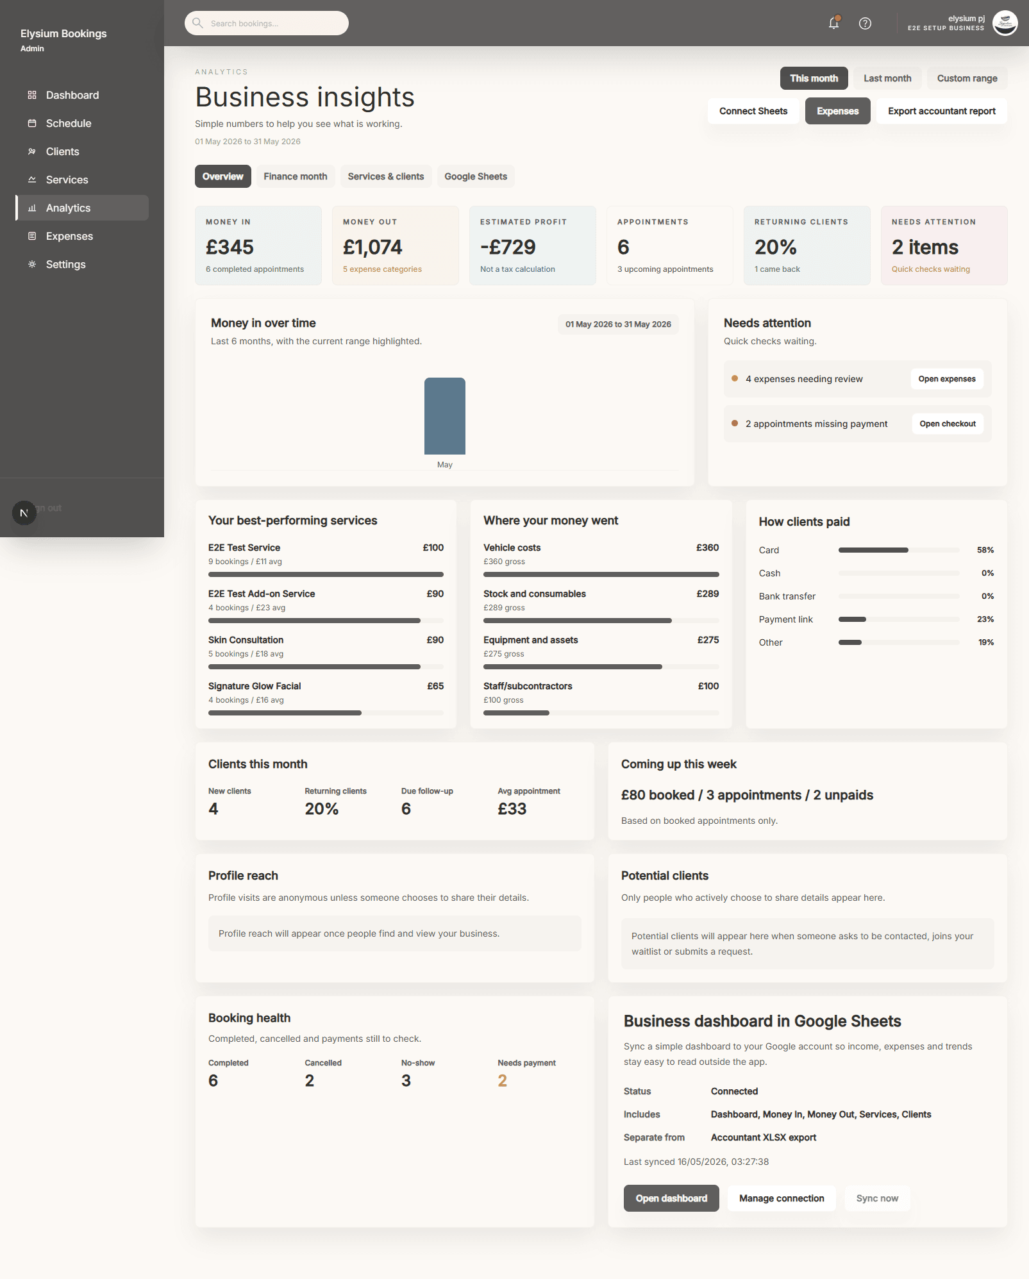
Task: Click the Open dashboard button
Action: [671, 1198]
